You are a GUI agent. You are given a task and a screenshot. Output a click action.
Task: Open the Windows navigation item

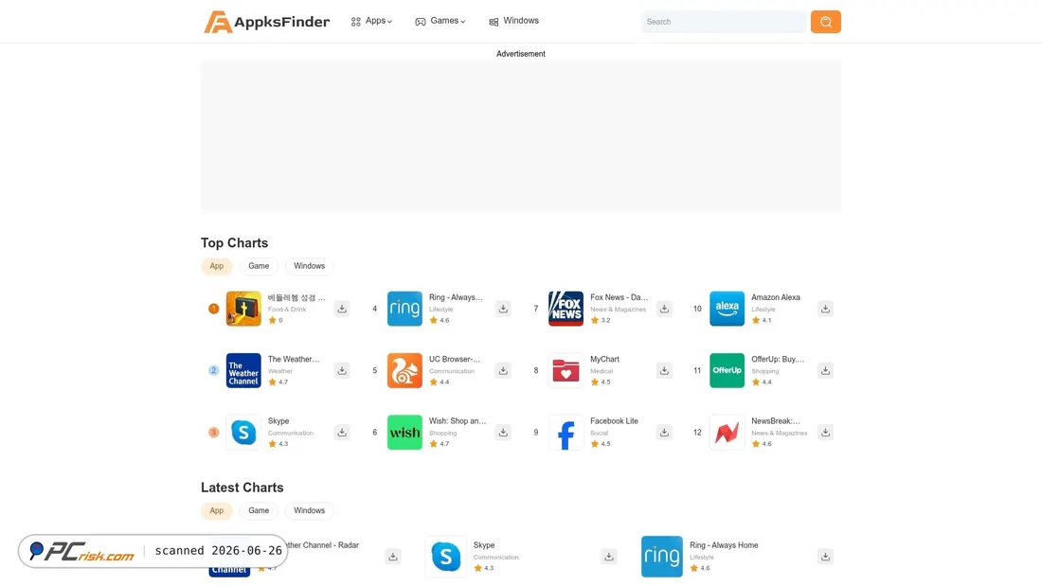click(513, 21)
